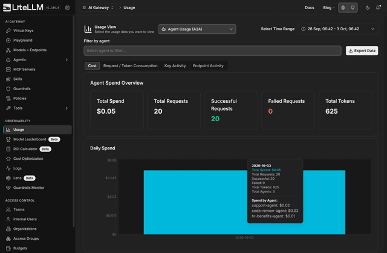Click the Cost Optimization piggy icon
This screenshot has height=253, width=387.
[x=8, y=159]
